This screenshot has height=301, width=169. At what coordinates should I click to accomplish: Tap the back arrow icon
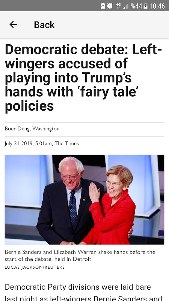click(13, 24)
